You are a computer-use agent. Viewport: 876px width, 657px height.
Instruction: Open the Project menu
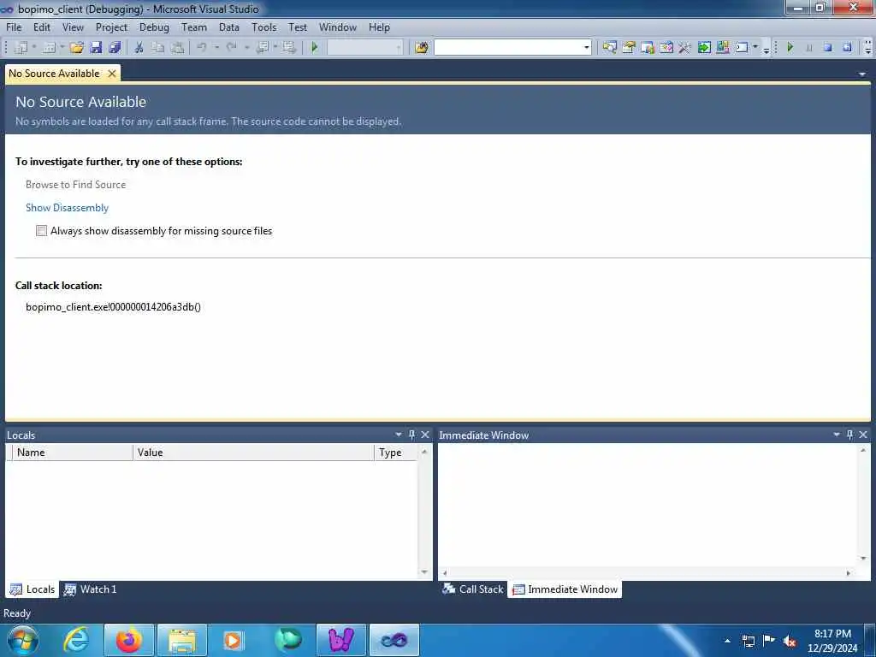(111, 27)
